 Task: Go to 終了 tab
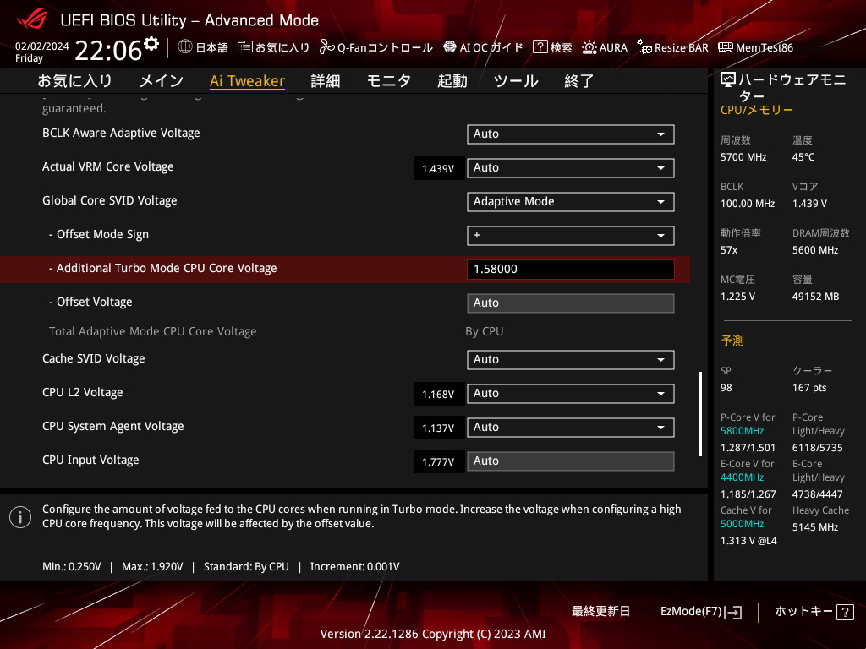pyautogui.click(x=578, y=80)
